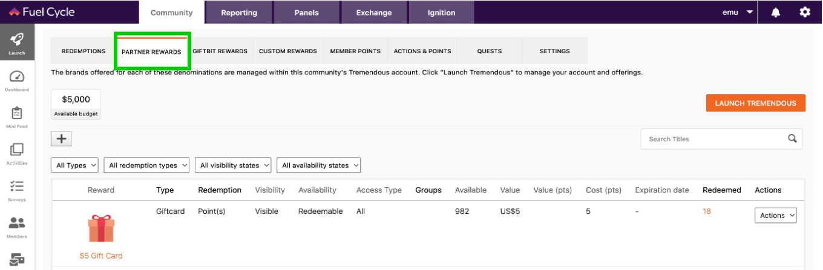Open the Actions dropdown for $5 Gift Card

(x=776, y=216)
